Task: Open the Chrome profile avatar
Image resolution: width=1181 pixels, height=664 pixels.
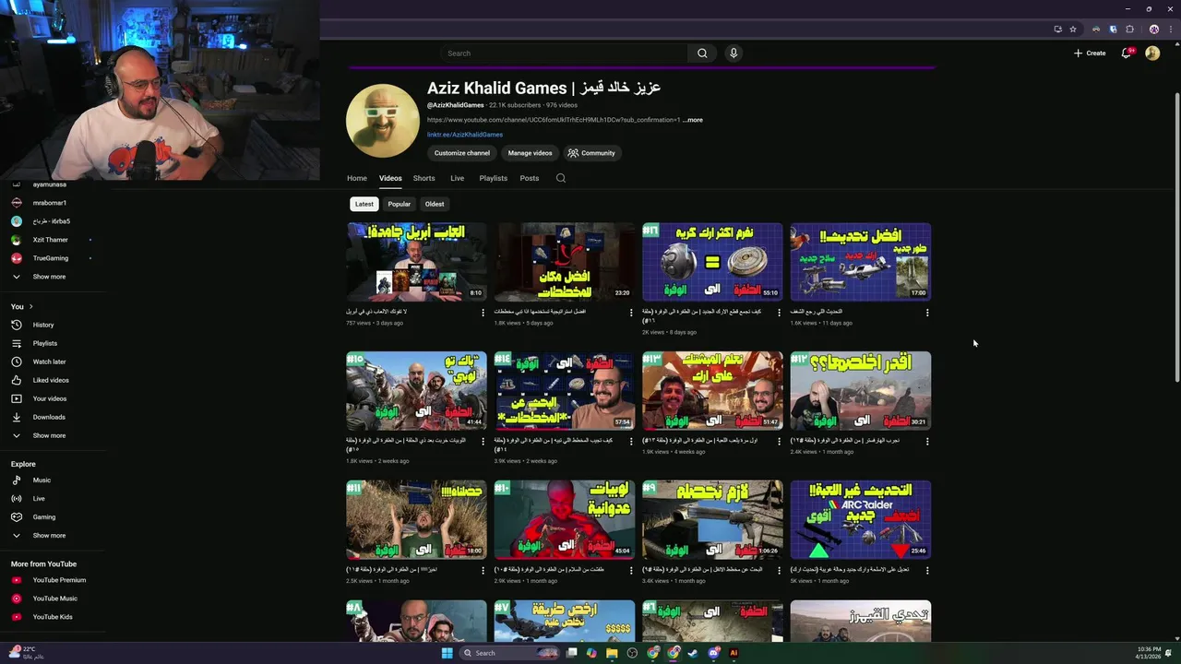Action: [1153, 29]
